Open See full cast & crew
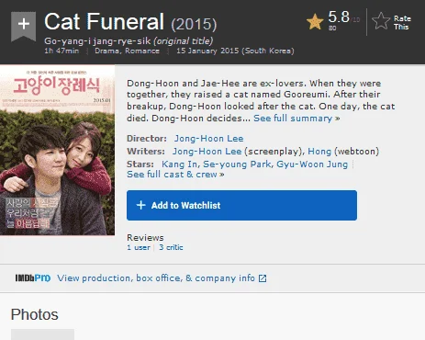 point(175,175)
